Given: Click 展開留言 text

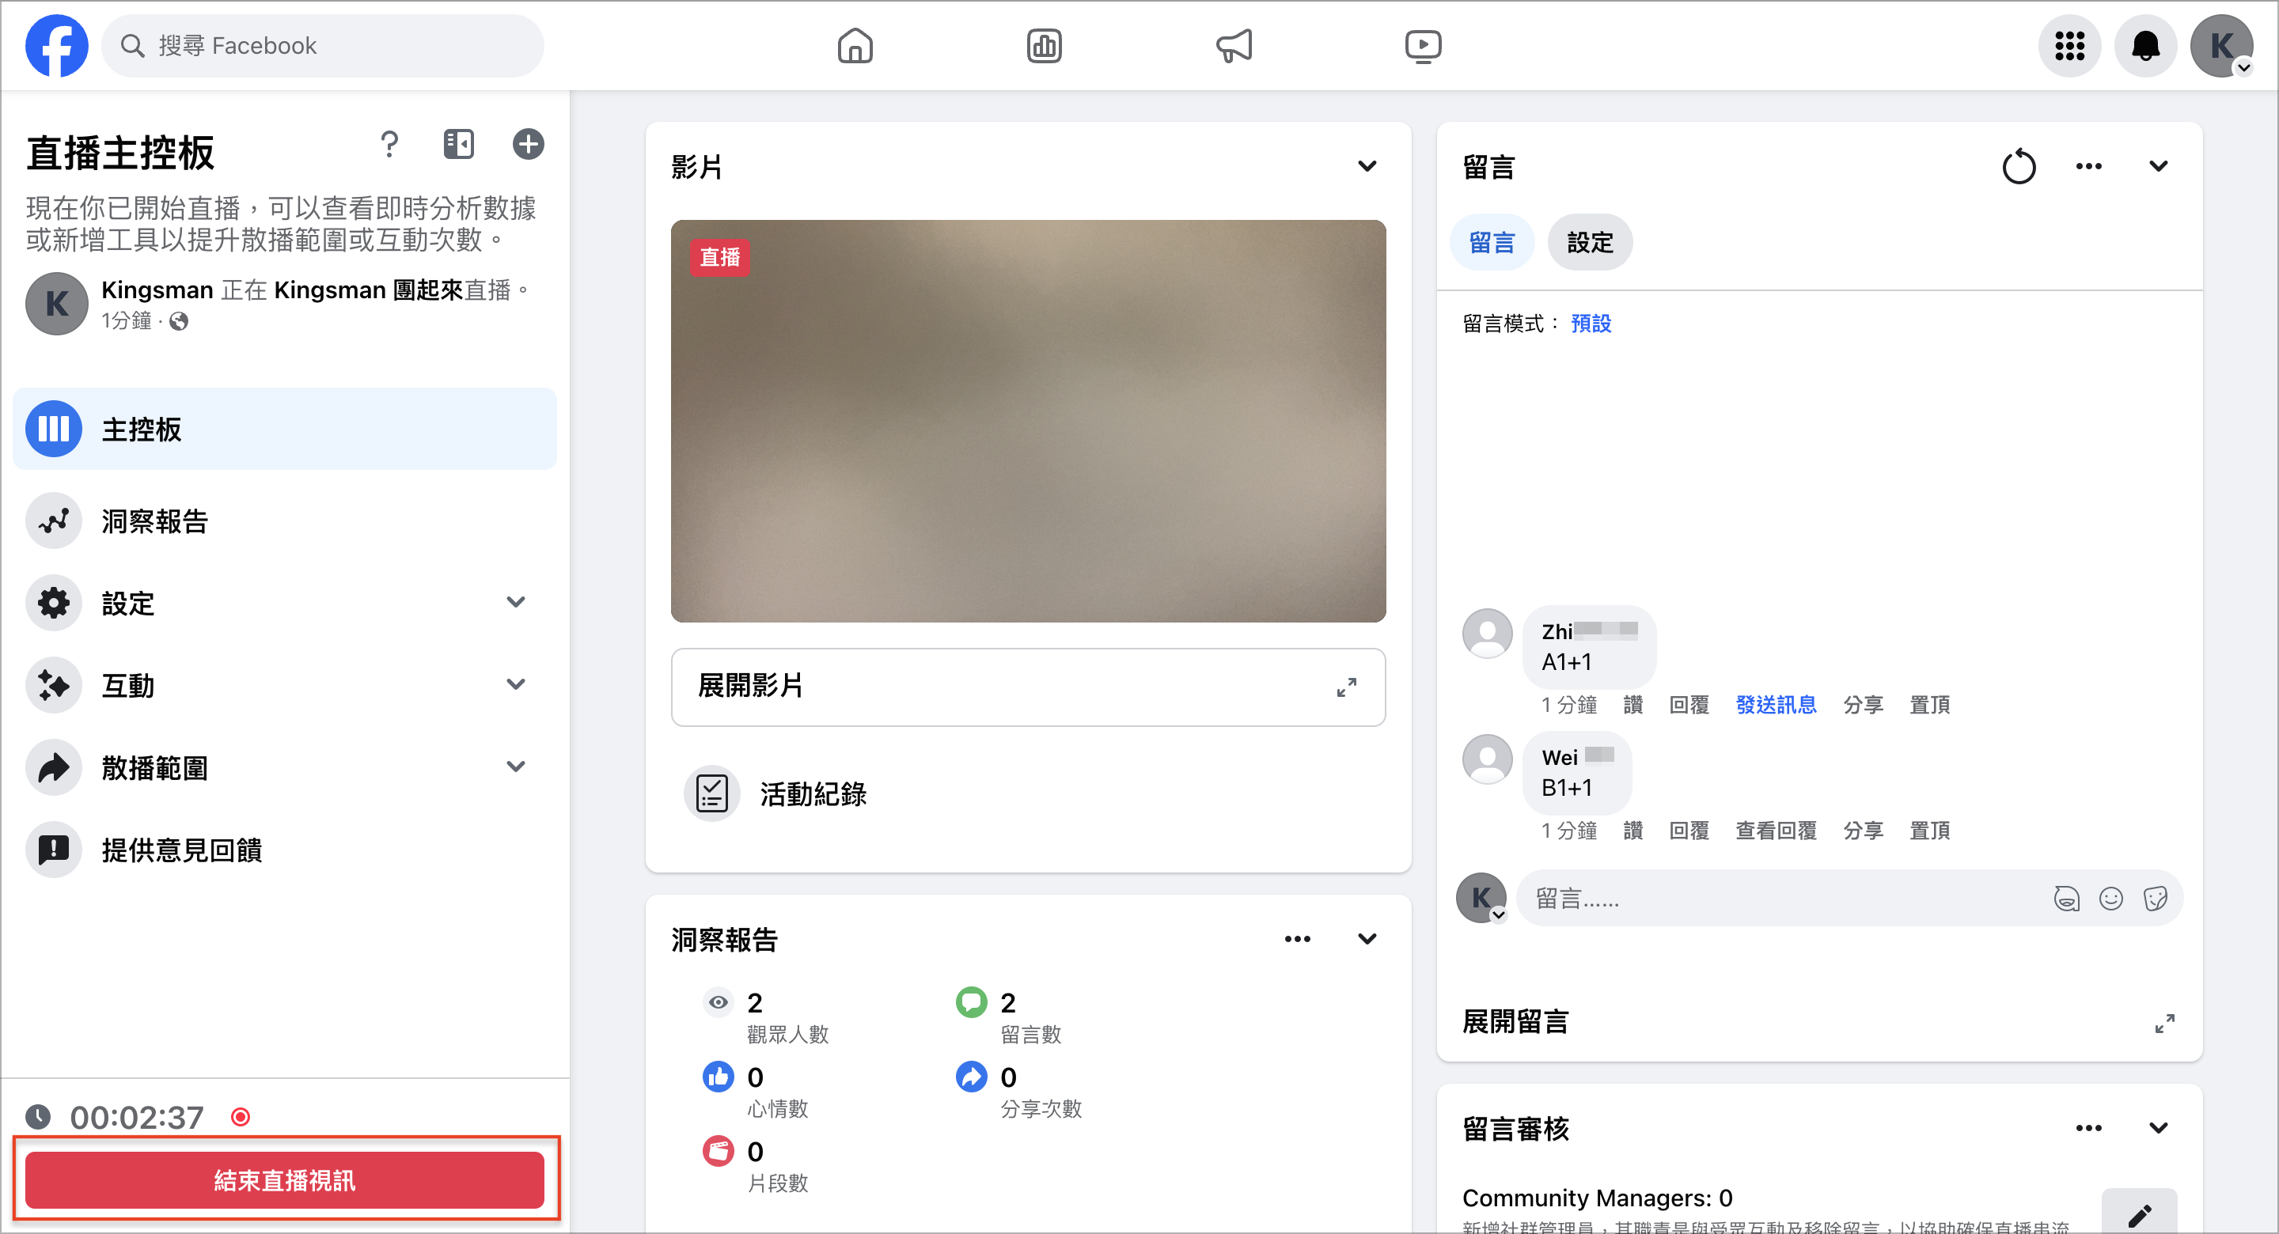Looking at the screenshot, I should pos(1515,1022).
